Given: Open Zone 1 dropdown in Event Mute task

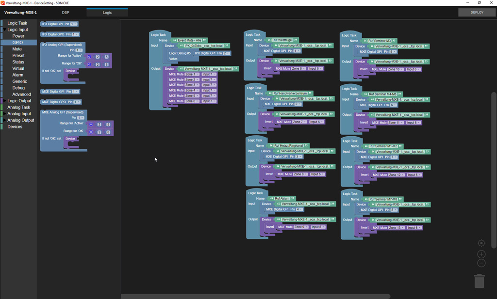Looking at the screenshot, I should [192, 74].
